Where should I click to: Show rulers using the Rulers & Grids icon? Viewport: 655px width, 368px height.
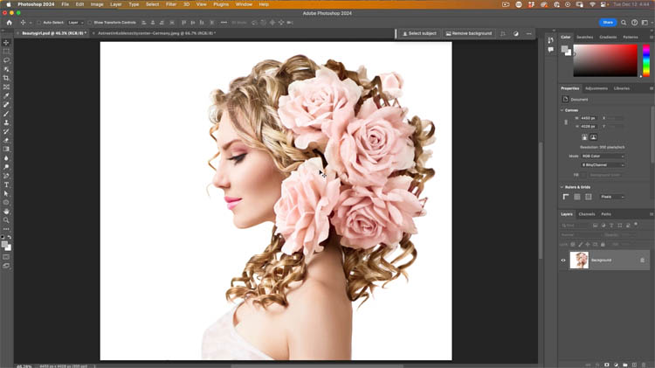pos(565,197)
